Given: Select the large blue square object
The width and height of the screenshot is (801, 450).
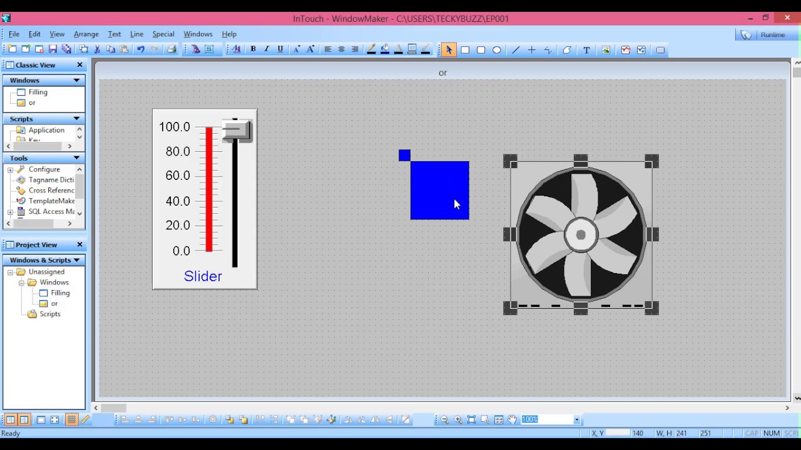Looking at the screenshot, I should (439, 190).
